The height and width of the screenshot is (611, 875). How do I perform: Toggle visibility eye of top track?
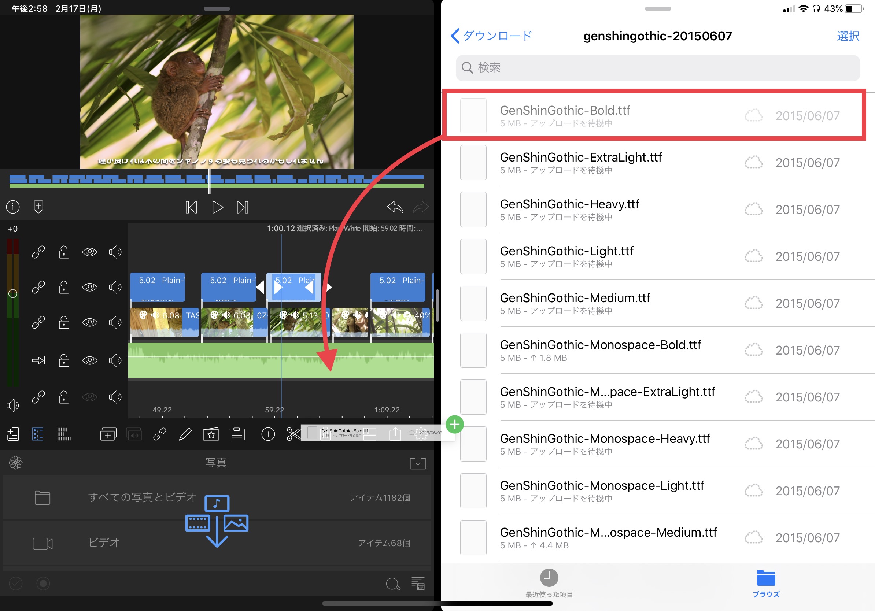point(89,252)
